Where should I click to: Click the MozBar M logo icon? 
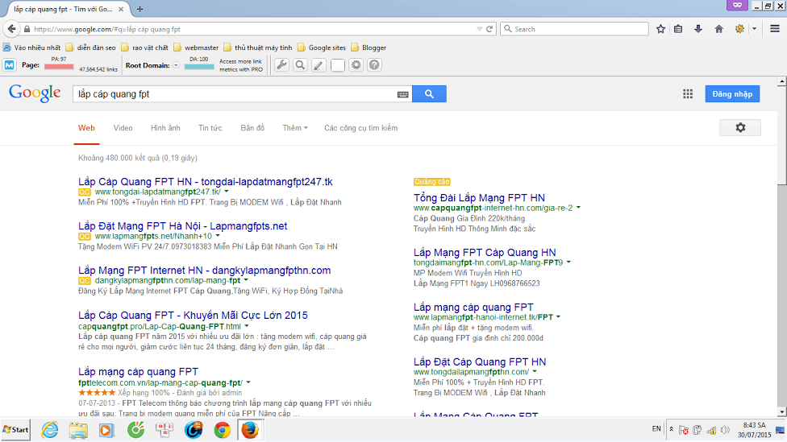pos(9,65)
